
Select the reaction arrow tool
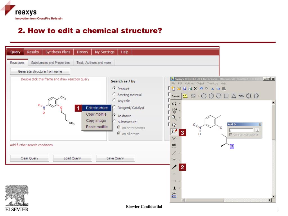(x=174, y=181)
